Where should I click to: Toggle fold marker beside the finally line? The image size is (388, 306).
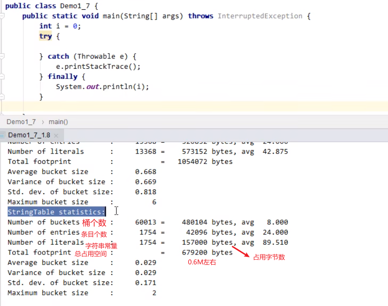tap(2, 77)
